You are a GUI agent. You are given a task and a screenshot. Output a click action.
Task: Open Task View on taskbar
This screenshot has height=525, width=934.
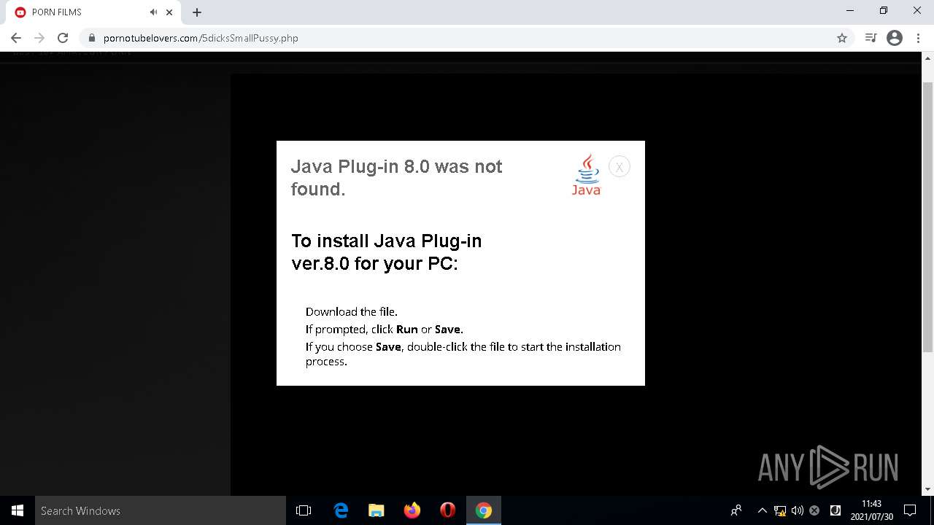[304, 510]
